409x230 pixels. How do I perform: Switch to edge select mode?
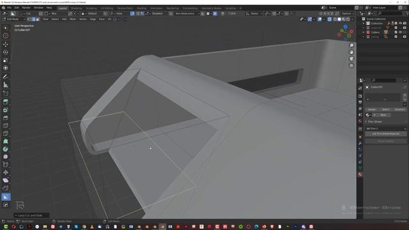tap(33, 19)
